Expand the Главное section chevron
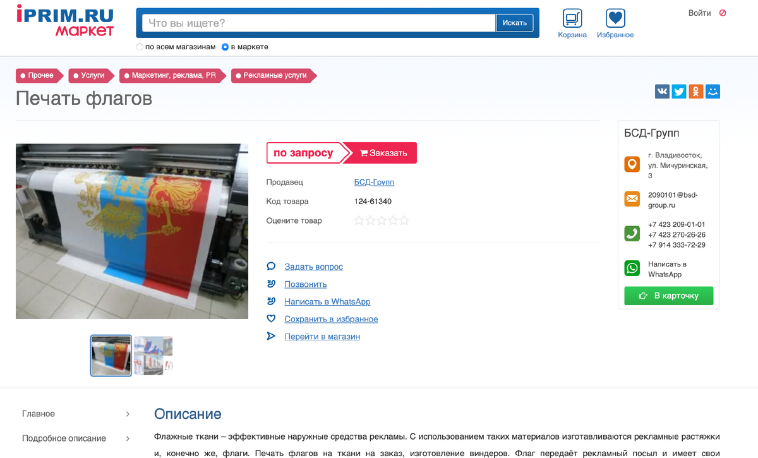Viewport: 758px width, 458px height. (128, 414)
